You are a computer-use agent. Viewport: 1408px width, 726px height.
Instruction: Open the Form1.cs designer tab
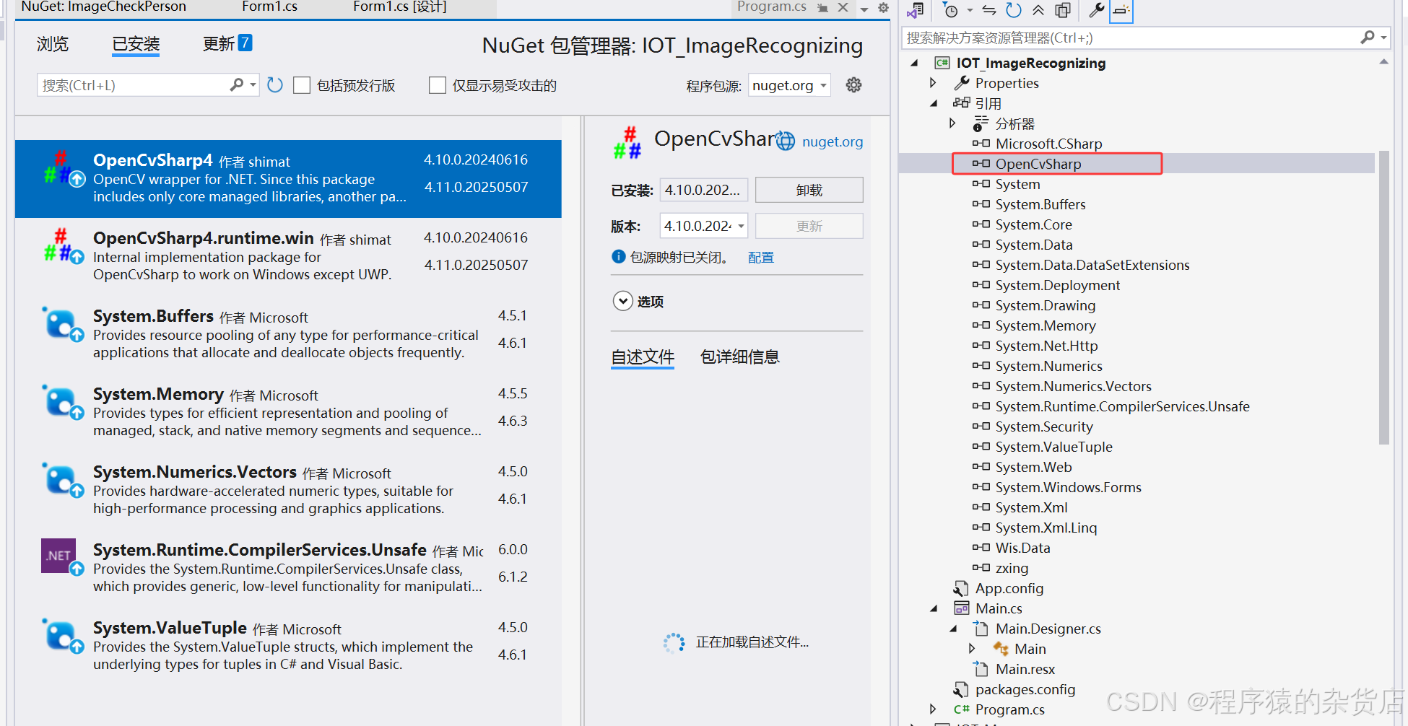coord(400,7)
